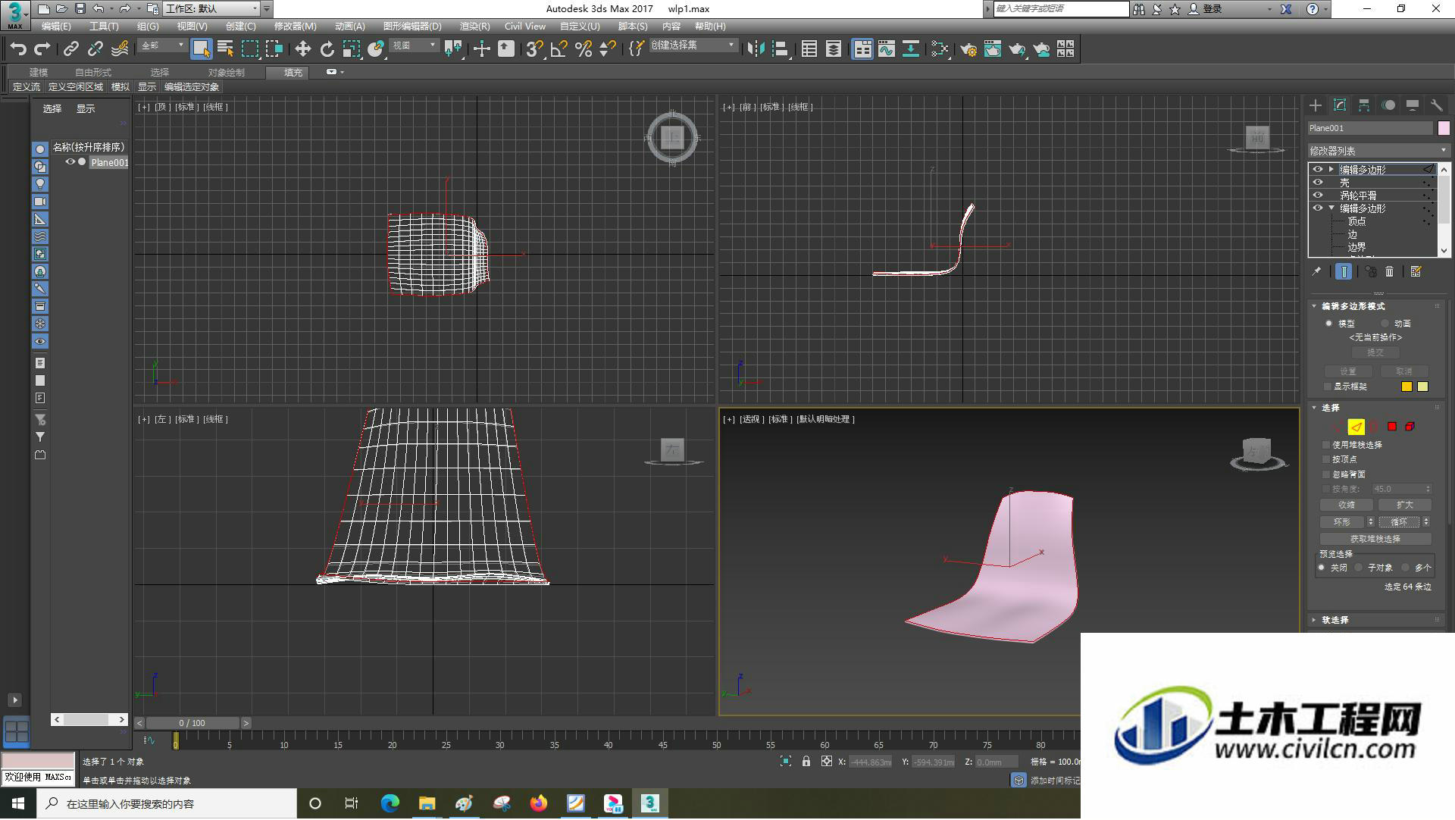Screen dimensions: 1455x820
Task: Open 工作区: 默认 workspace dropdown
Action: (211, 8)
